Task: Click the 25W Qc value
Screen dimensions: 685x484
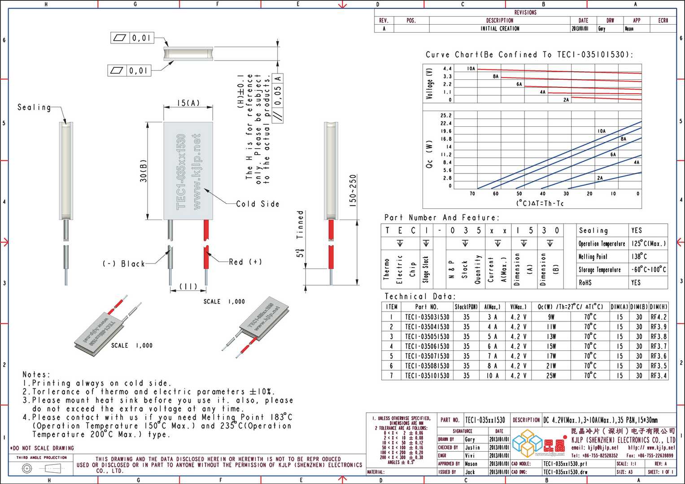Action: [551, 376]
